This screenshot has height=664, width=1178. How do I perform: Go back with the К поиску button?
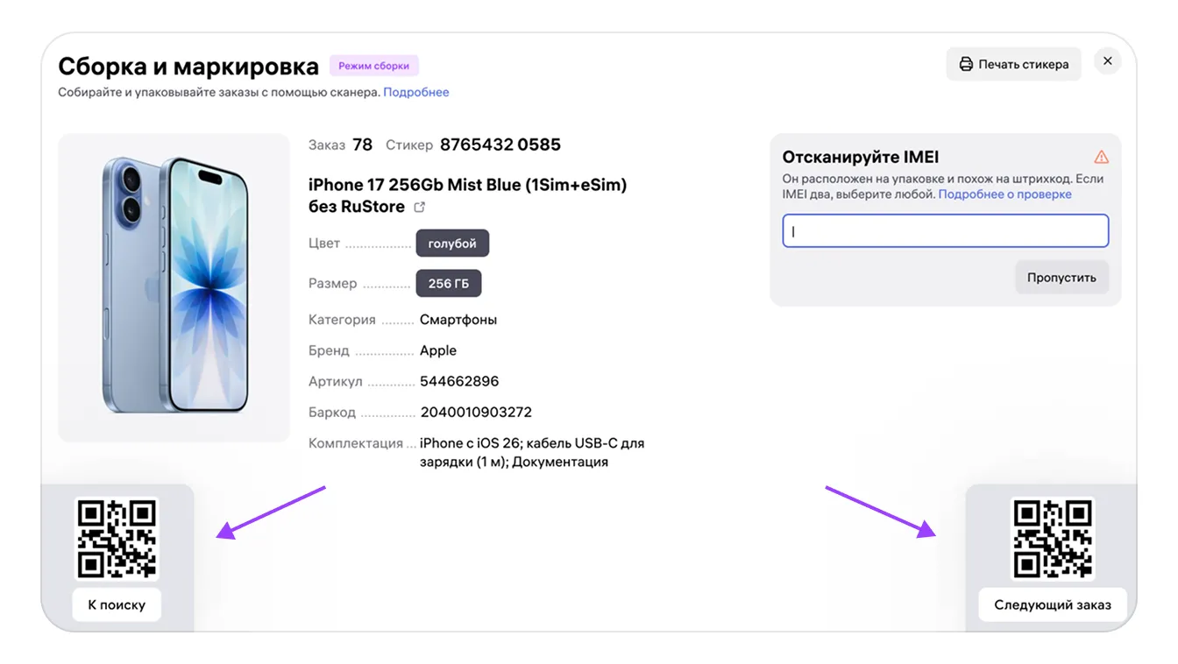(x=117, y=604)
